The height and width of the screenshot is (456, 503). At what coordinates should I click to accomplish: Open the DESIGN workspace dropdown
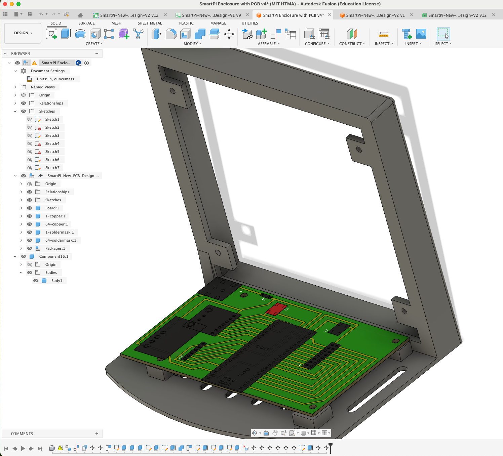(x=23, y=33)
